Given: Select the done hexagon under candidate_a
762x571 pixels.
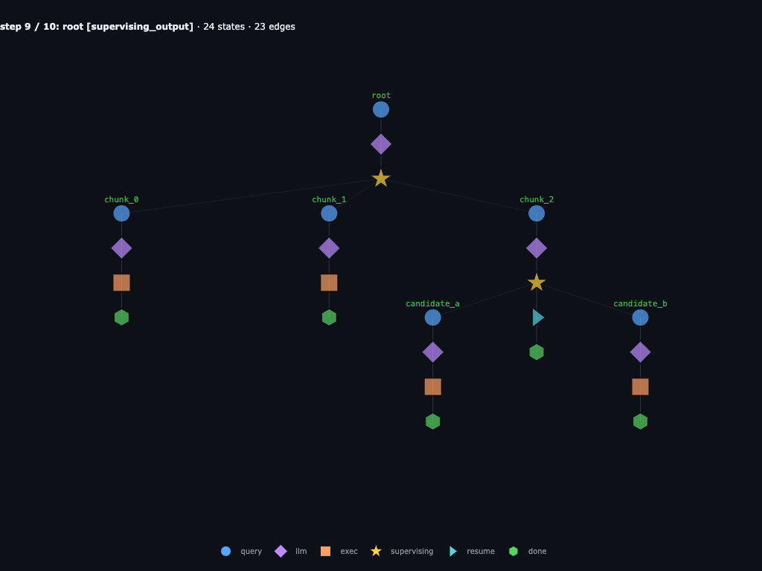Looking at the screenshot, I should pos(433,422).
